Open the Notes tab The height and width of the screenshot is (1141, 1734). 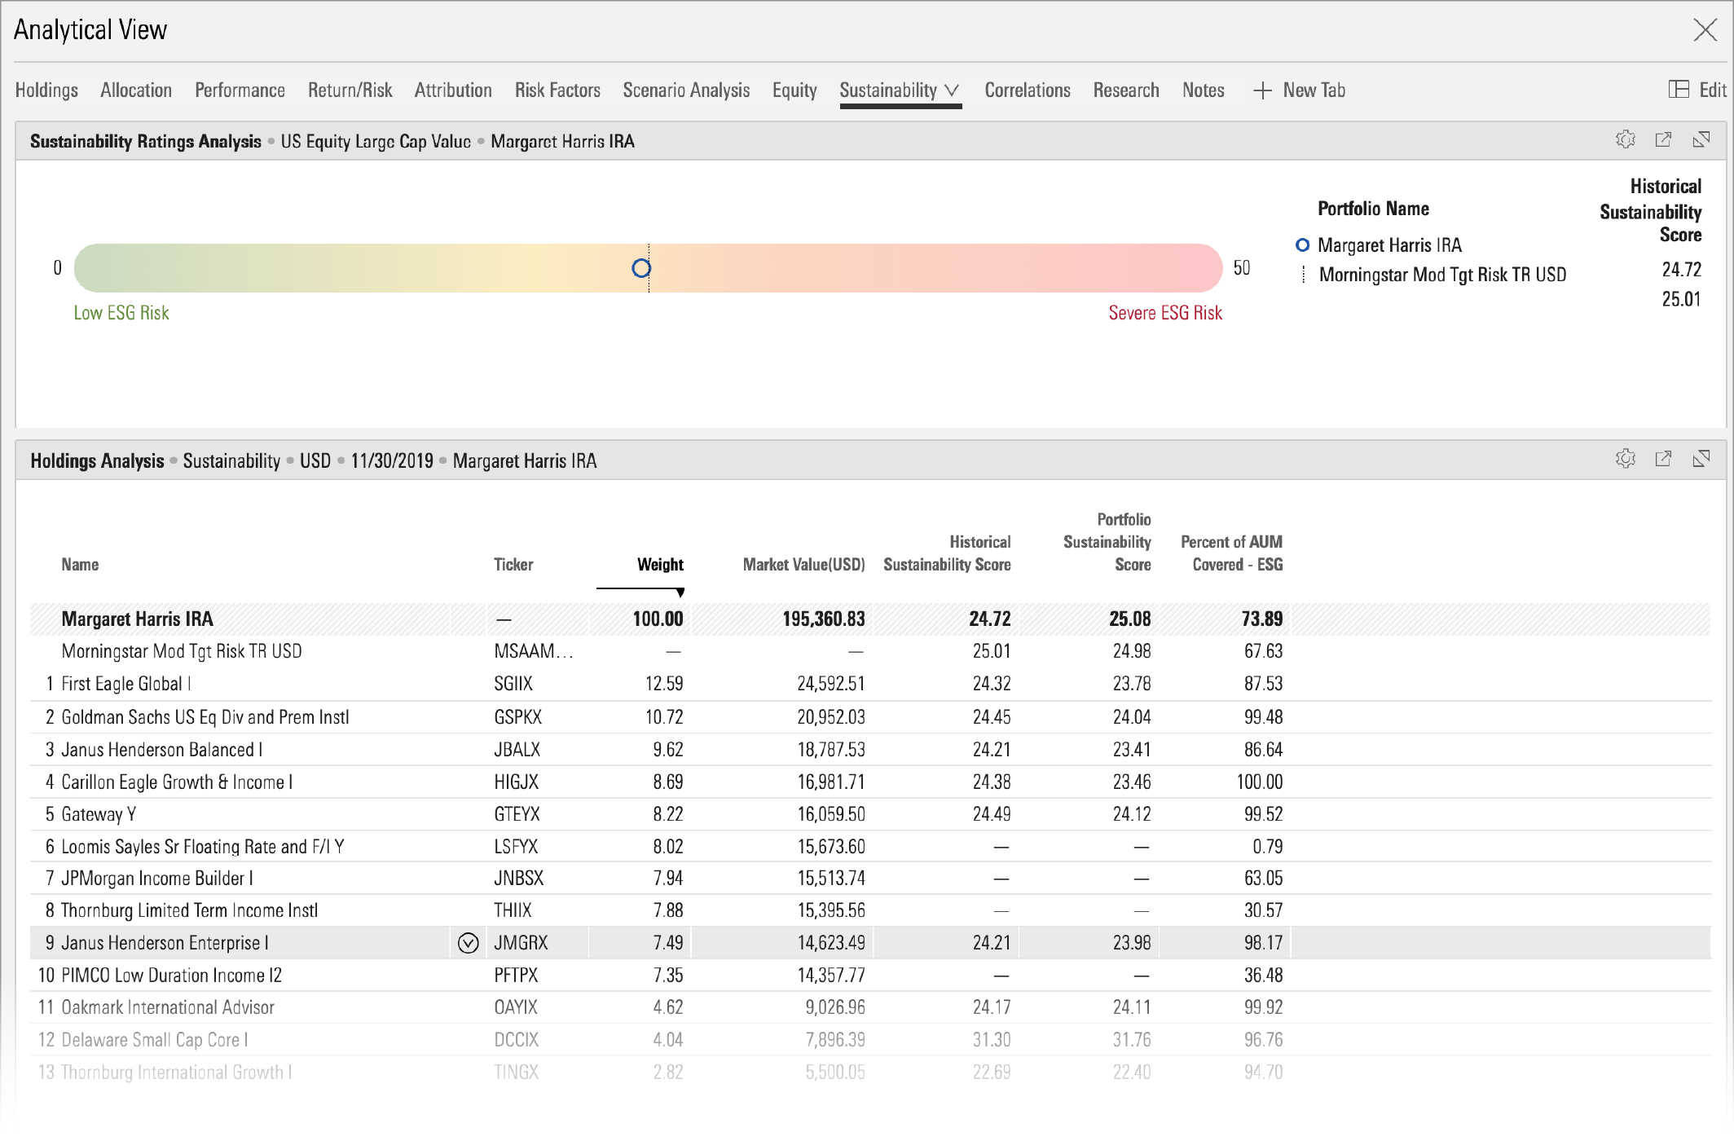(1204, 90)
